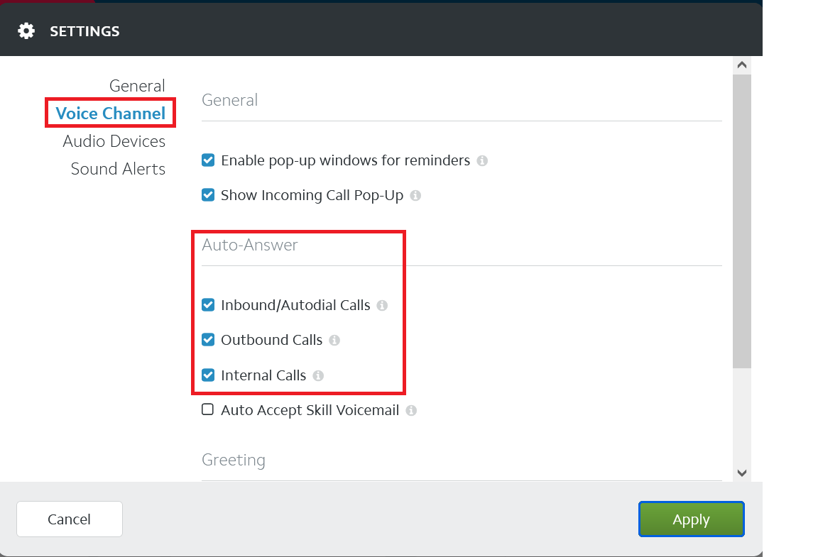
Task: Select Voice Channel in settings sidebar
Action: tap(111, 114)
